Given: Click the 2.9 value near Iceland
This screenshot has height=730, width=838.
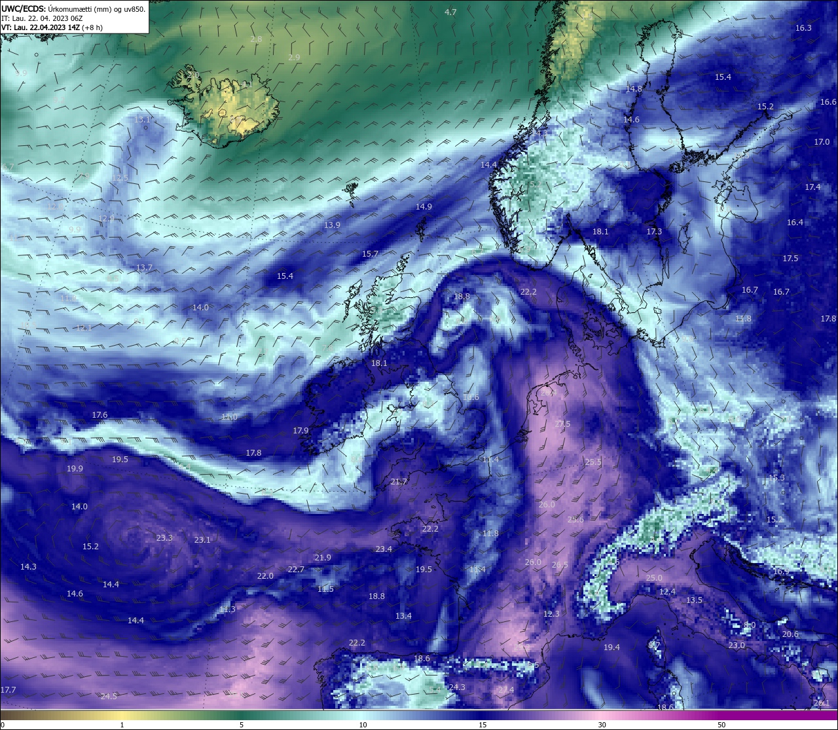Looking at the screenshot, I should pyautogui.click(x=294, y=58).
